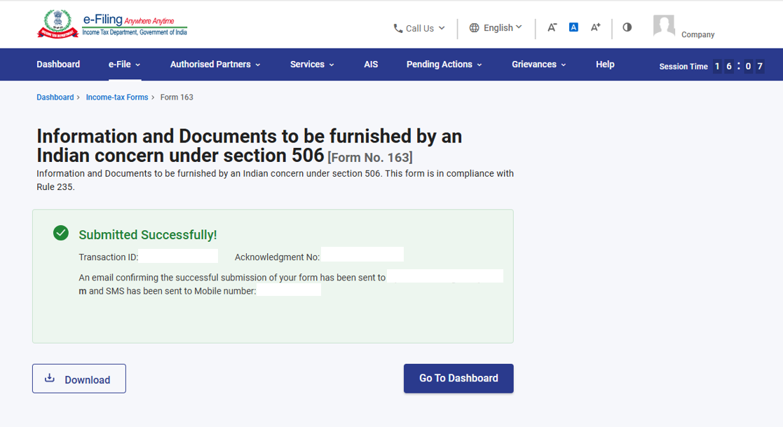Expand the Pending Actions menu
This screenshot has height=427, width=783.
click(x=444, y=65)
